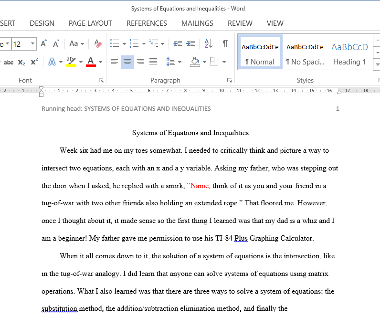
Task: Apply the No Spacing style
Action: point(305,52)
